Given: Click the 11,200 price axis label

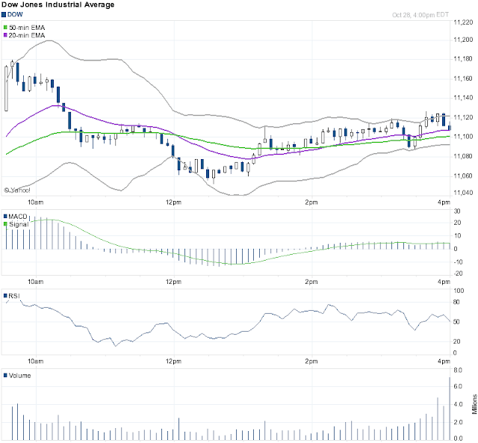Looking at the screenshot, I should (463, 40).
